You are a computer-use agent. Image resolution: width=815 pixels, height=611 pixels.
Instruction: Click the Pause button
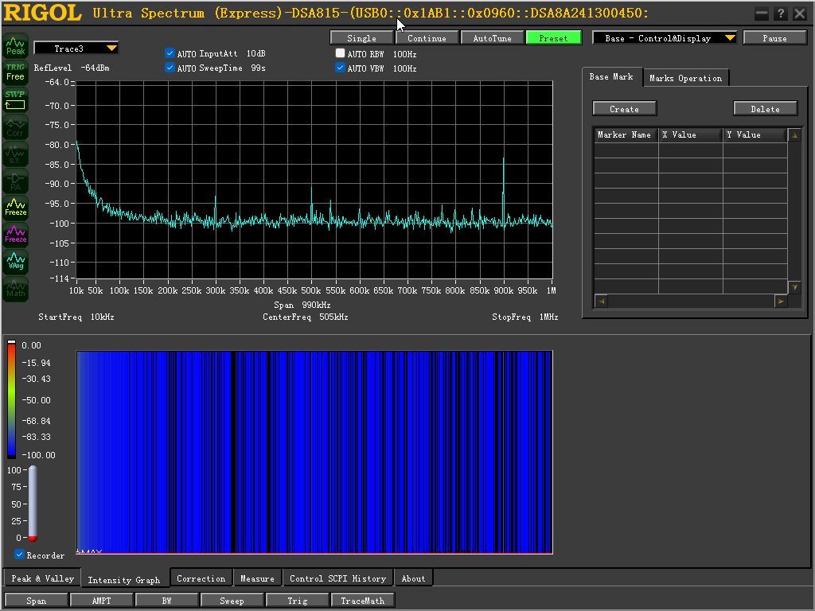(774, 38)
